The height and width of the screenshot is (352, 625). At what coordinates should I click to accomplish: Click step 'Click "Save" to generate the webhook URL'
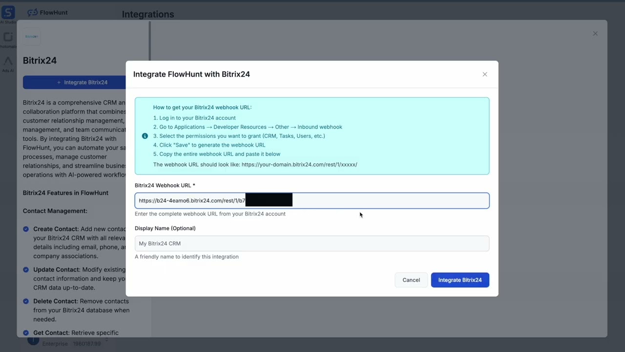click(209, 145)
